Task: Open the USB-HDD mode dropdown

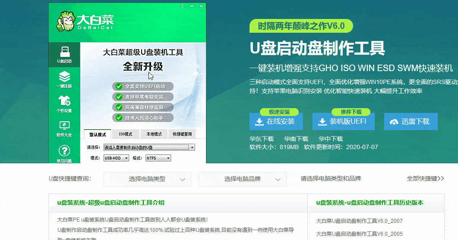Action: tap(116, 158)
